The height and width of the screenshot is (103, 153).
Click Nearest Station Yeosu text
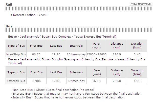pos(30,15)
